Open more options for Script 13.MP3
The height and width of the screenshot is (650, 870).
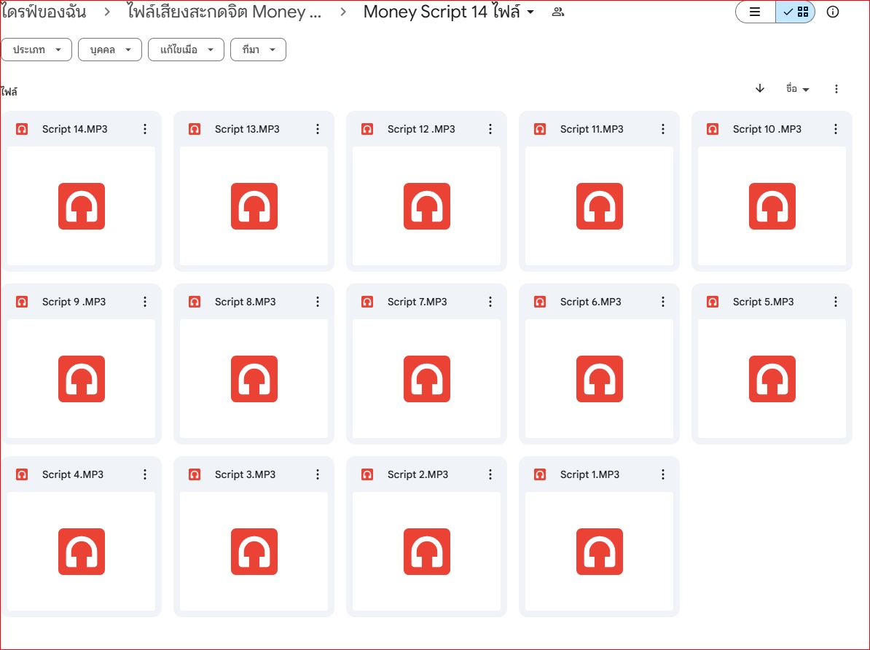(x=318, y=129)
